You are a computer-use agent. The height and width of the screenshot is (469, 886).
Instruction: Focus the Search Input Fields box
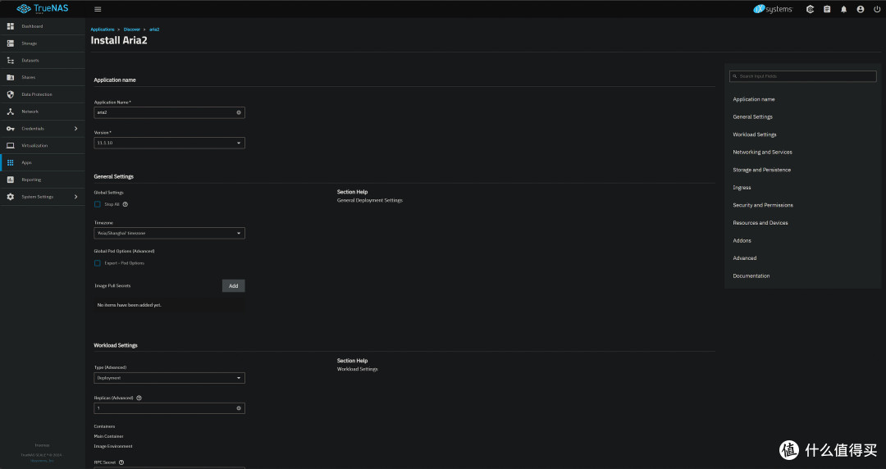(802, 76)
